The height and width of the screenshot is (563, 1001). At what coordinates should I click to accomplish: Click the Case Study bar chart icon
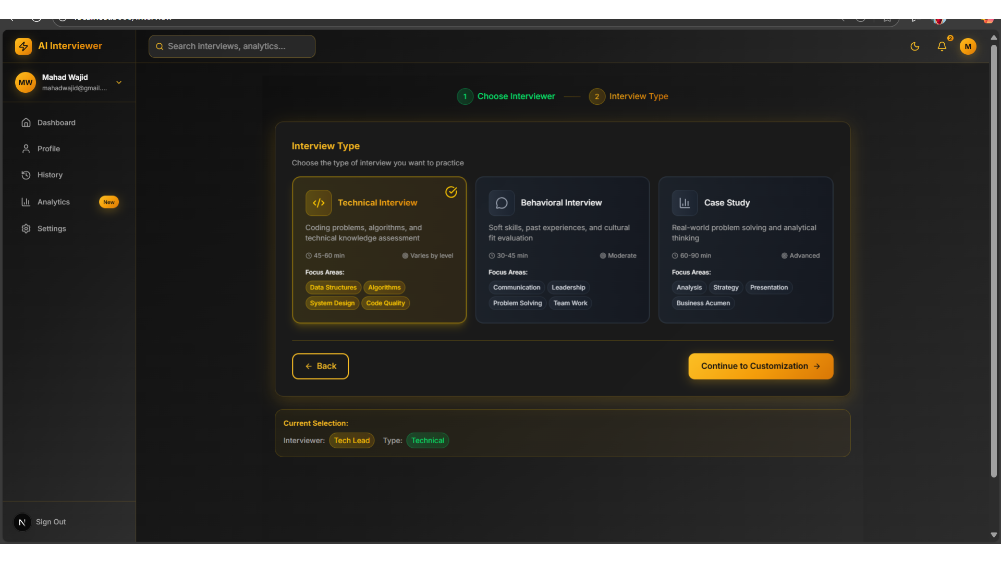pyautogui.click(x=685, y=203)
